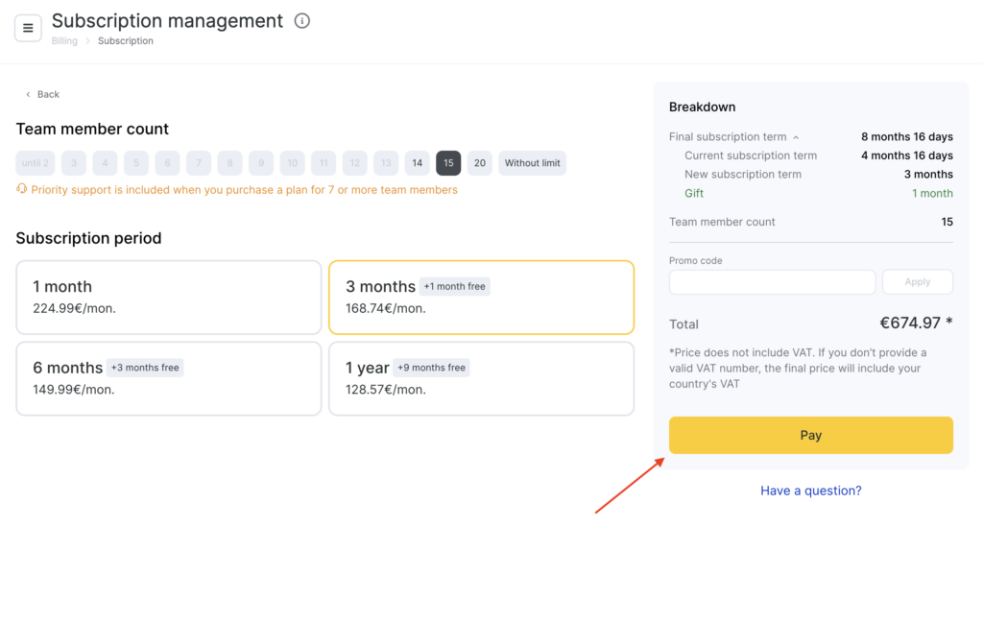The image size is (983, 623).
Task: Choose the 1 month subscription period
Action: pos(169,298)
